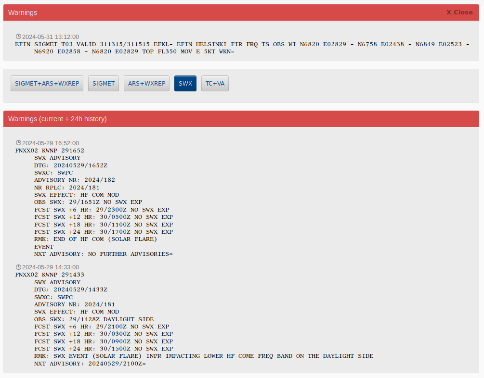Screen dimensions: 484x378
Task: Click the 2024-05-31 13:12:00 timestamp
Action: 51,37
